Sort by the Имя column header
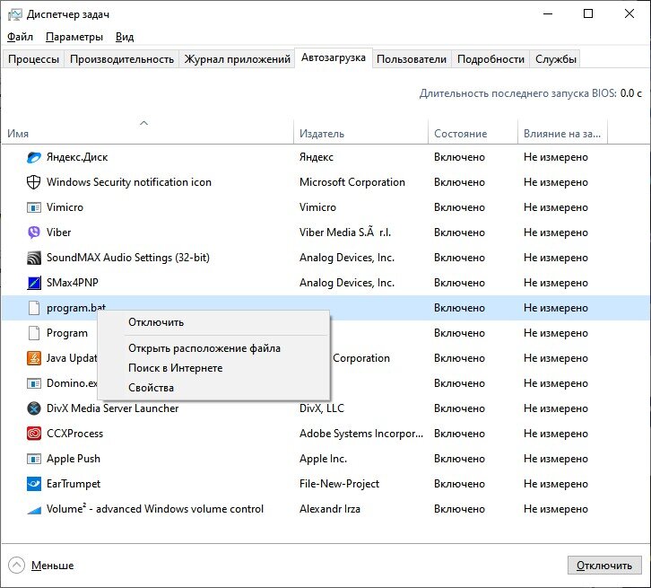Image resolution: width=651 pixels, height=588 pixels. [x=147, y=134]
